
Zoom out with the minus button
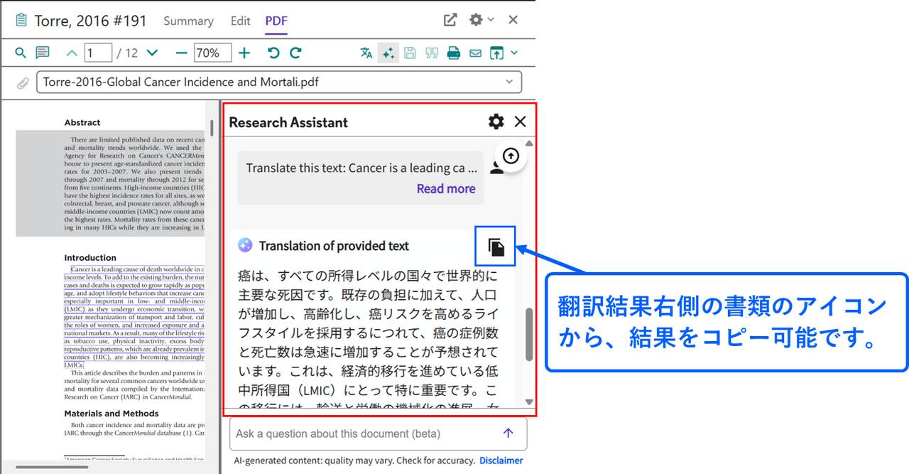coord(181,53)
